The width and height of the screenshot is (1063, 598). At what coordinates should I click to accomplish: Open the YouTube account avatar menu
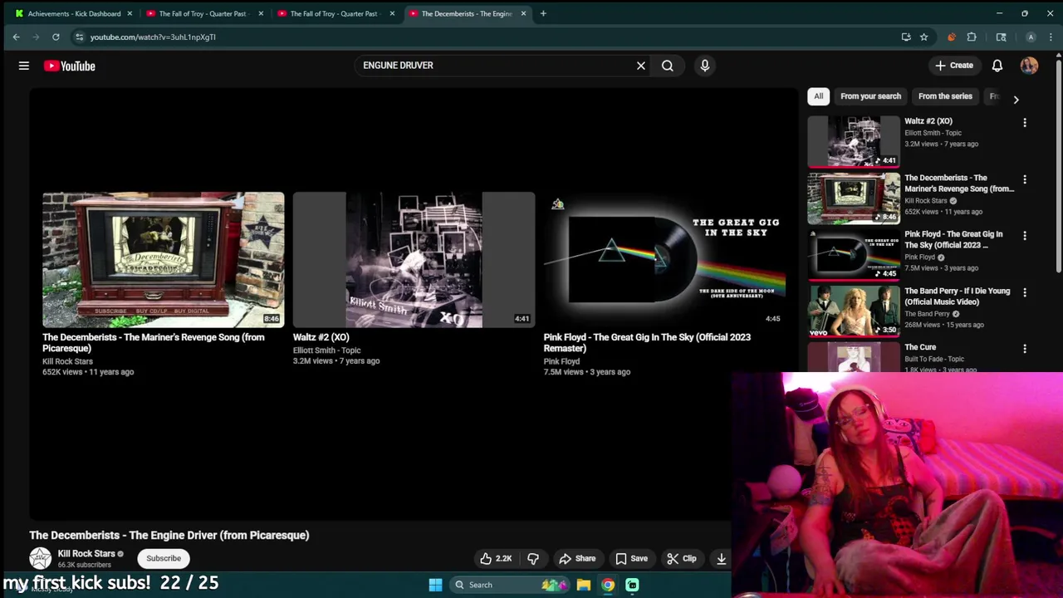(x=1030, y=66)
